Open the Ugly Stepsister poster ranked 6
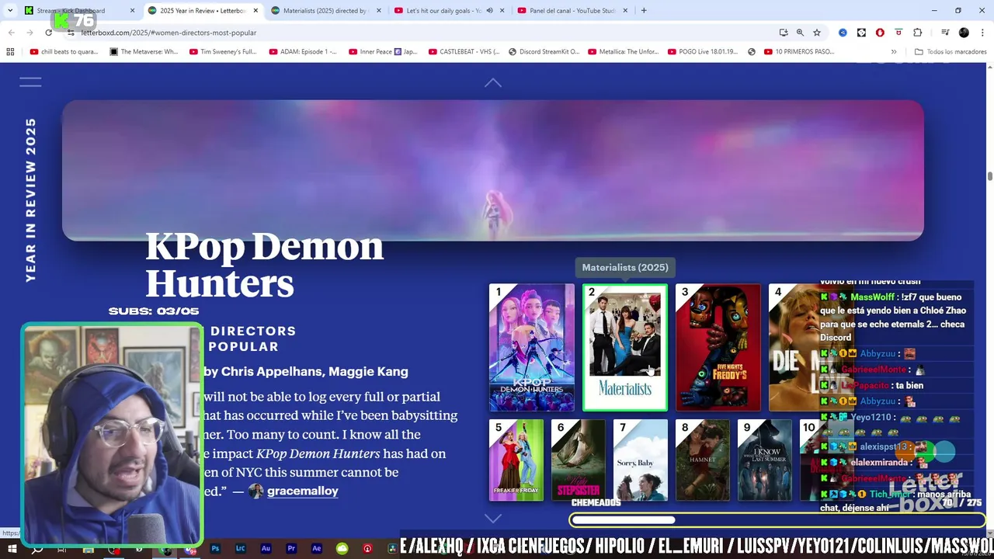This screenshot has height=559, width=994. point(579,460)
